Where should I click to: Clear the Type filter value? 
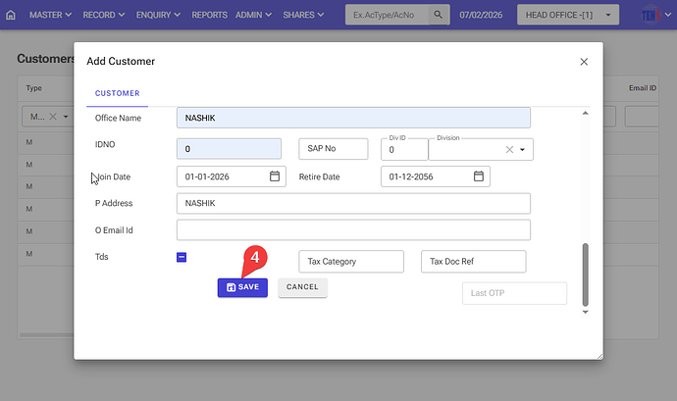click(x=53, y=117)
